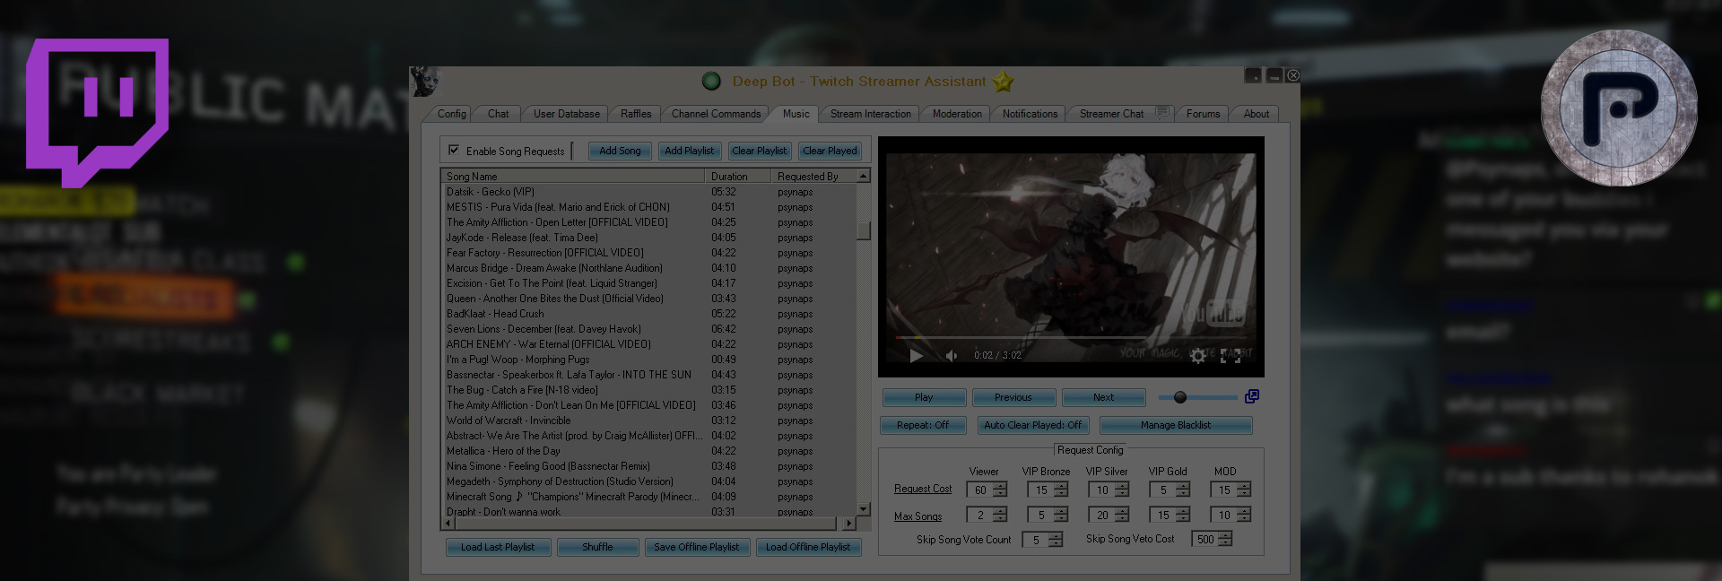Increase Viewer Max Songs value
This screenshot has width=1722, height=581.
coord(1000,511)
